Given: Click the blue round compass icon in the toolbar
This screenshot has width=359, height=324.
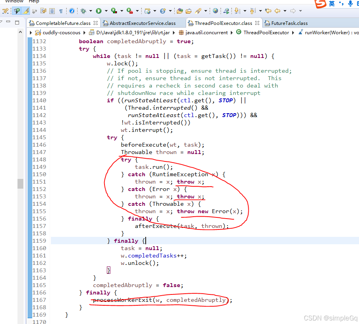Looking at the screenshot, I should click(x=72, y=11).
